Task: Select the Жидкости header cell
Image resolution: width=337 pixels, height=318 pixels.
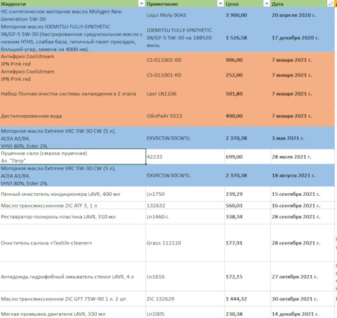Action: 72,4
